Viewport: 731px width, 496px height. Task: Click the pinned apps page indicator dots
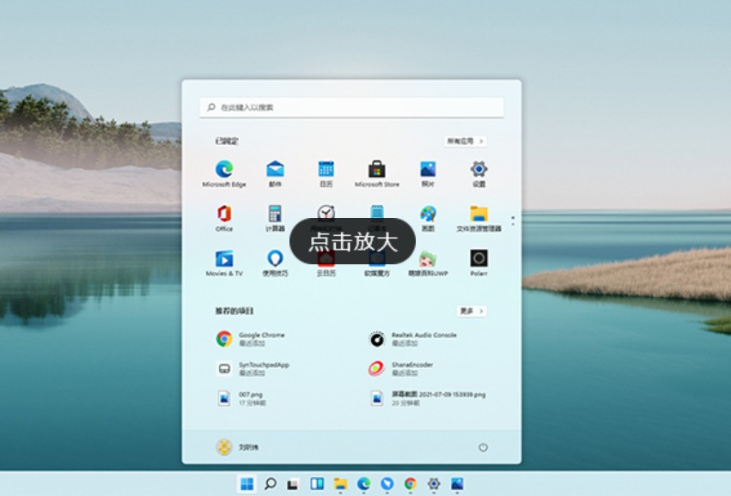pos(513,220)
